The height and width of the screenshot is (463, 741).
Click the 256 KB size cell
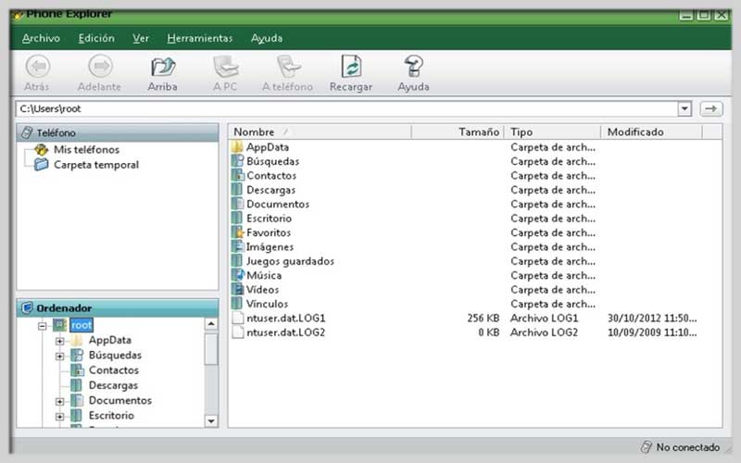(483, 318)
